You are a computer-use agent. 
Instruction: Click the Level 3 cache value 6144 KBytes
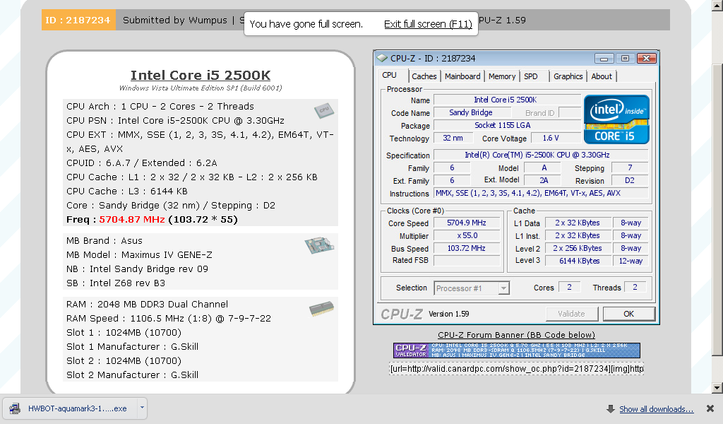coord(579,261)
